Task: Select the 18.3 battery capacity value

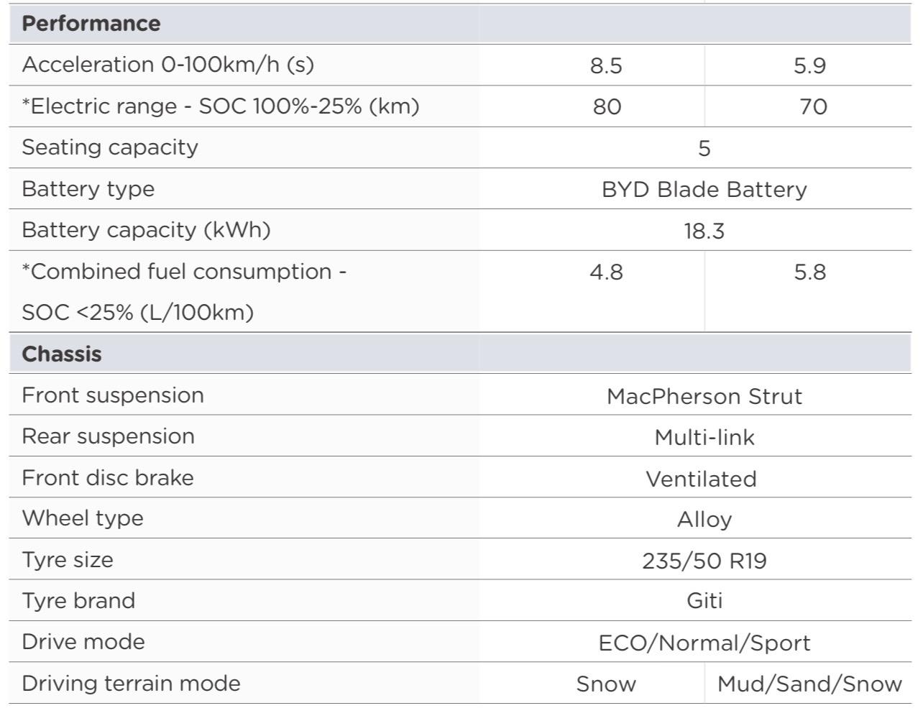Action: point(704,231)
